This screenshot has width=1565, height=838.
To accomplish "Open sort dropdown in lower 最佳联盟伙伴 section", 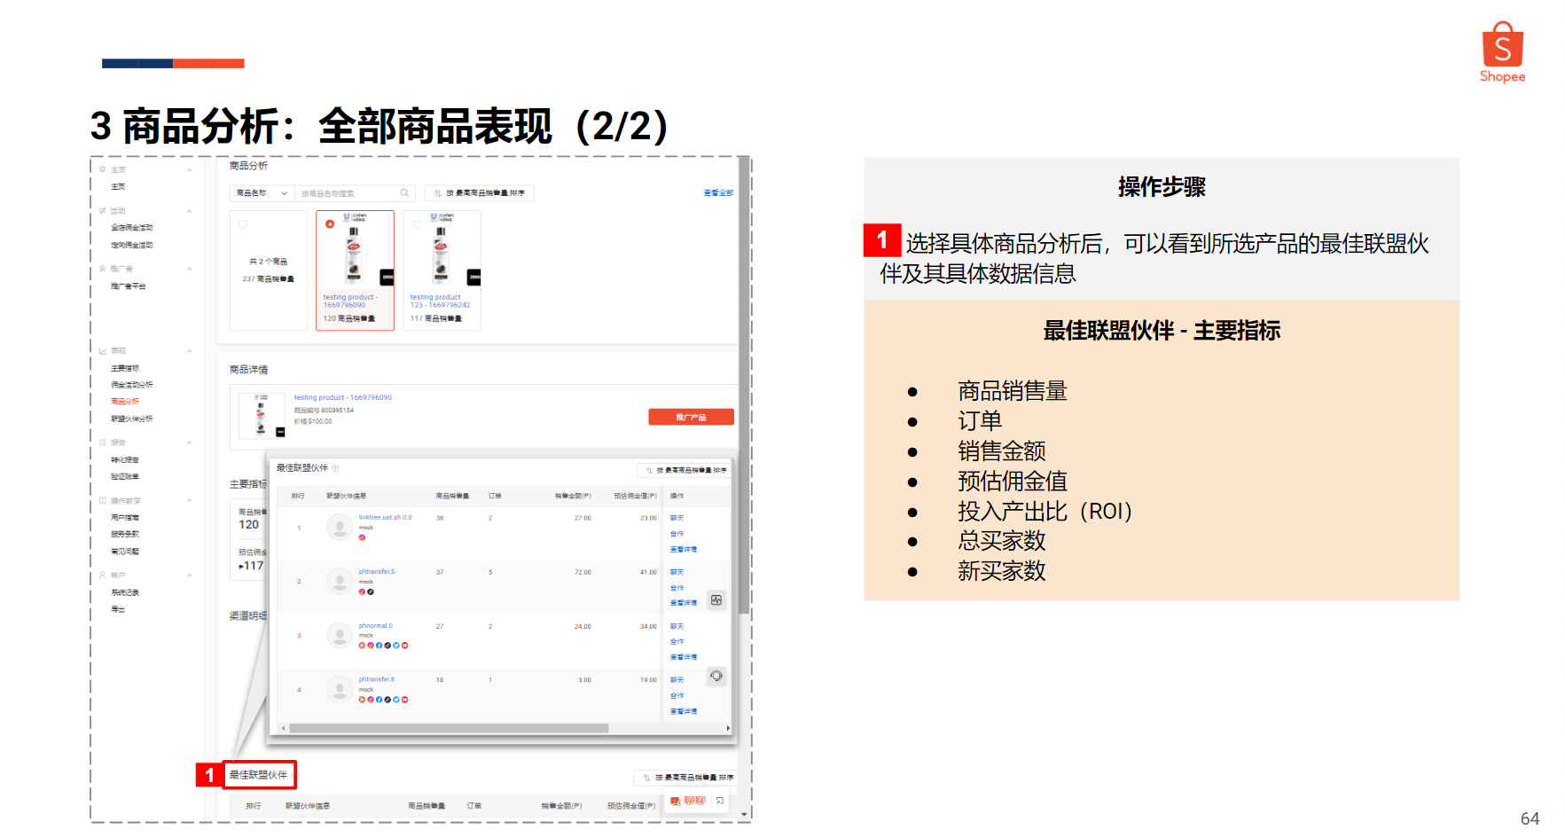I will (x=684, y=778).
